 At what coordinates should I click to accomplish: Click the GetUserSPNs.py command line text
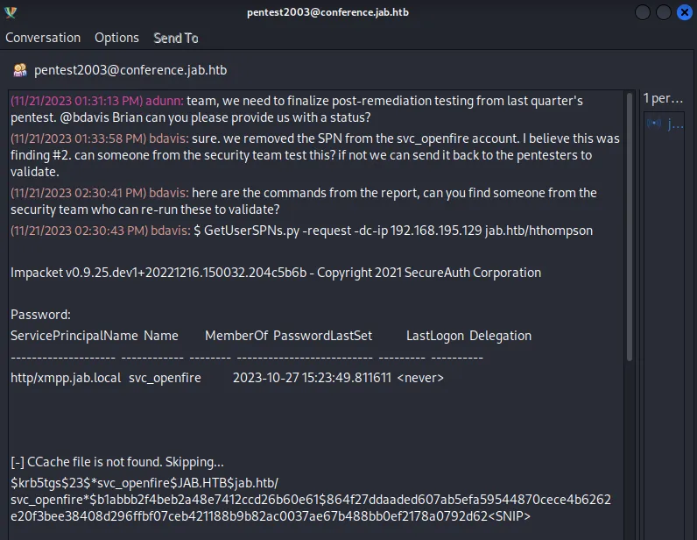pos(393,231)
